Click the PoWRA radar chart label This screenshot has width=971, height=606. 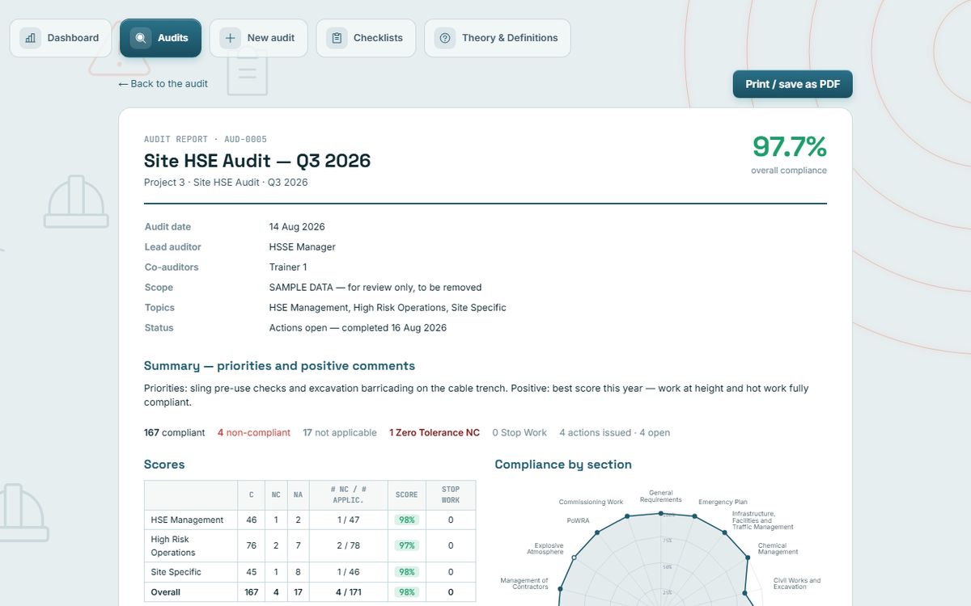[x=578, y=520]
